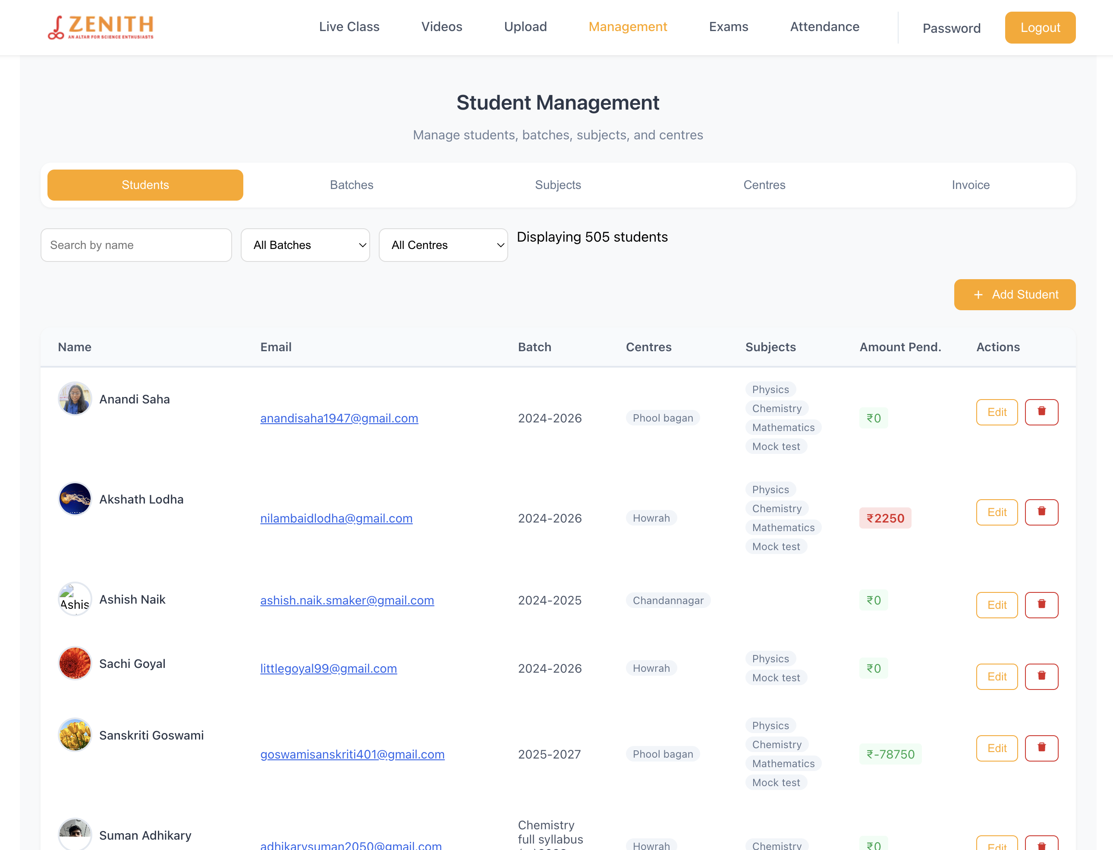
Task: Open Anandi Saha's profile avatar
Action: pyautogui.click(x=75, y=399)
